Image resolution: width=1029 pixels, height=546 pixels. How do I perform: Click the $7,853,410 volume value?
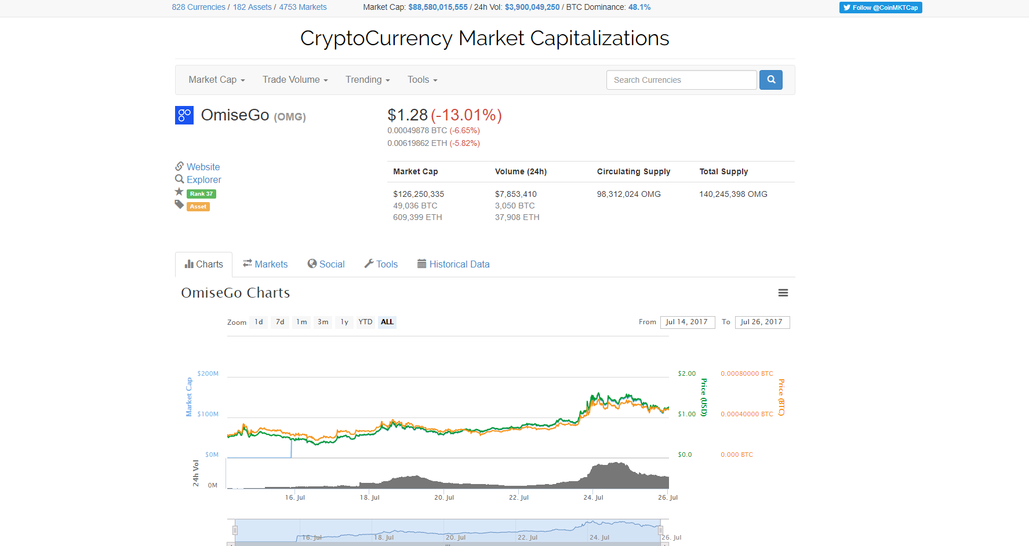tap(516, 194)
